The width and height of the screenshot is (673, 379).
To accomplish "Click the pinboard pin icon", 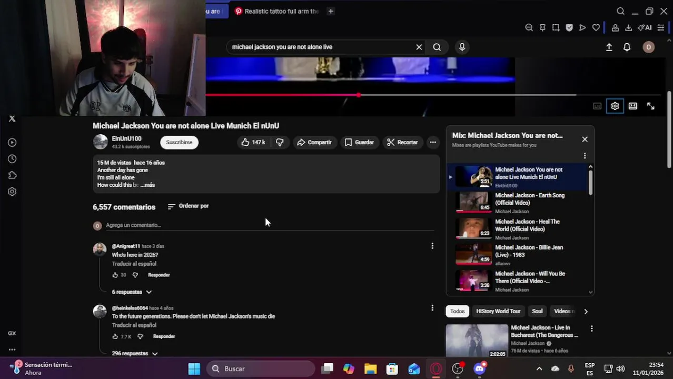I will (542, 28).
